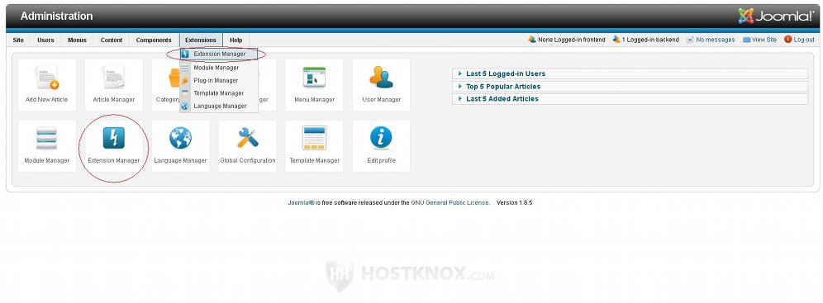Open the Global Configuration tools icon
The width and height of the screenshot is (823, 303).
pos(247,139)
